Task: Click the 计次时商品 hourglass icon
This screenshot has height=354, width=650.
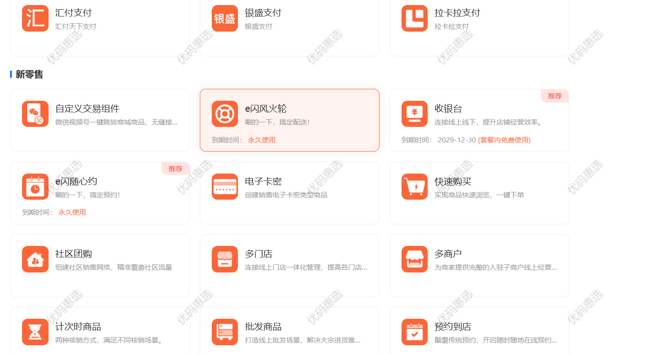Action: 35,332
